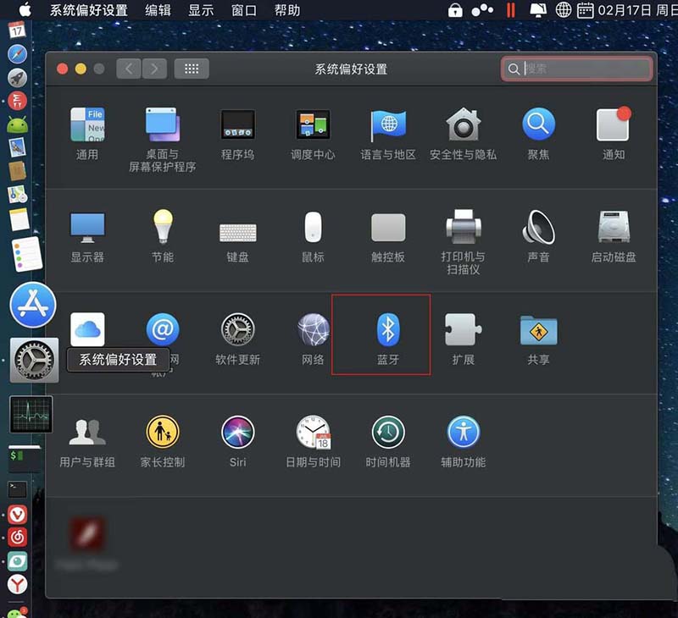
Task: Launch Safari from the Dock
Action: click(17, 54)
